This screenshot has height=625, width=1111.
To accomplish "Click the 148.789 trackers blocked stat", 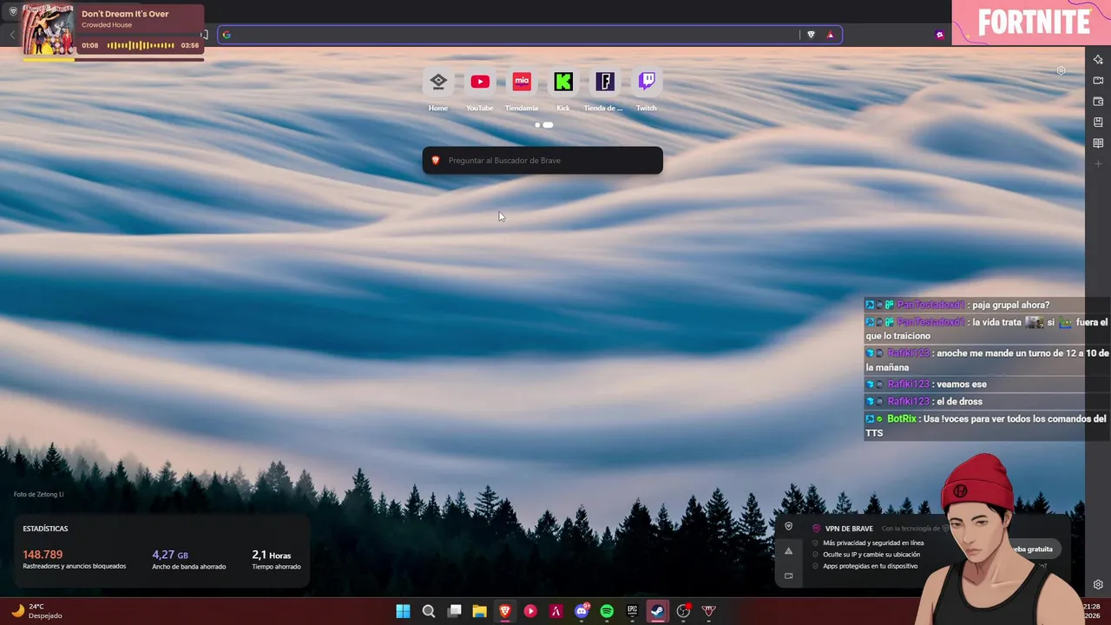I will [x=74, y=560].
